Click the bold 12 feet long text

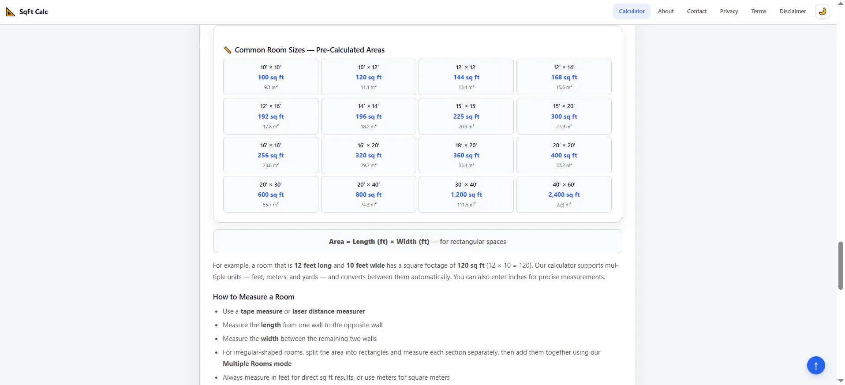(x=313, y=265)
